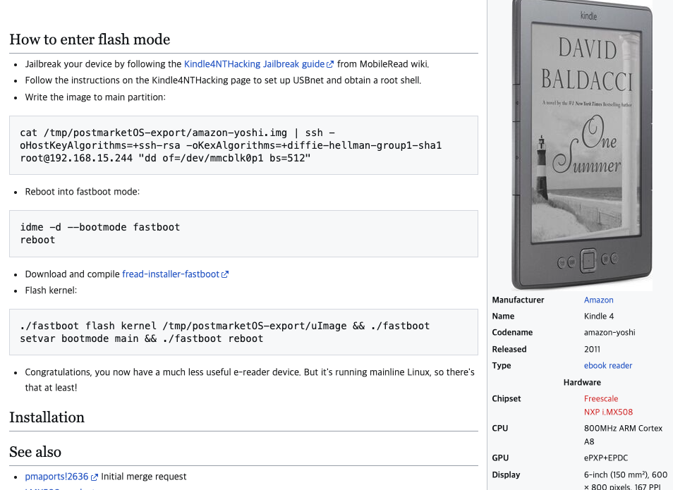Viewport: 673px width, 490px height.
Task: Follow the ebook reader type link
Action: point(608,366)
